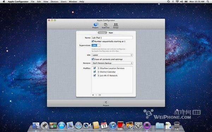212x132 pixels.
Task: Remove selected profile with minus button
Action: (x=96, y=95)
